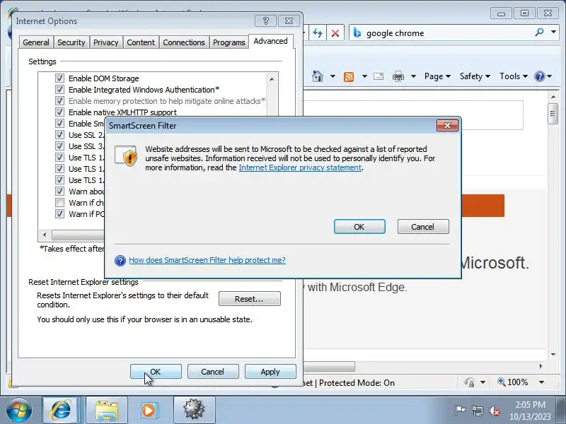This screenshot has height=424, width=566.
Task: Click the google chrome search field
Action: coord(448,33)
